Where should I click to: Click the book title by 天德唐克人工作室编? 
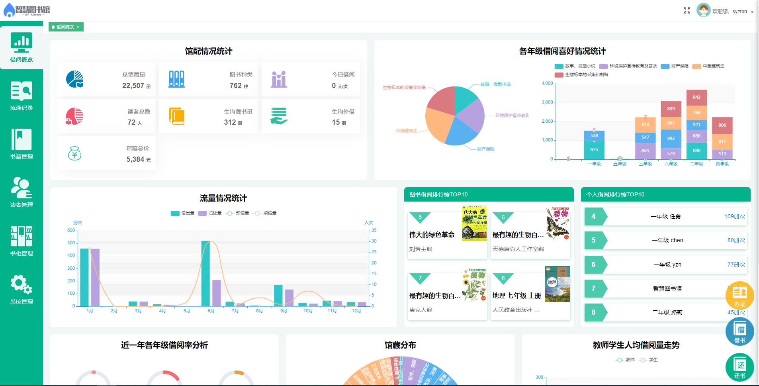pyautogui.click(x=518, y=235)
